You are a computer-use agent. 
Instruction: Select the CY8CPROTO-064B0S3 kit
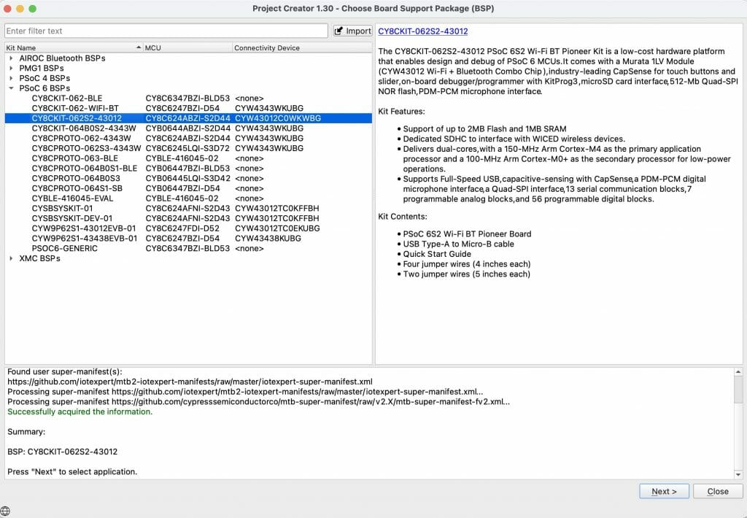click(76, 178)
